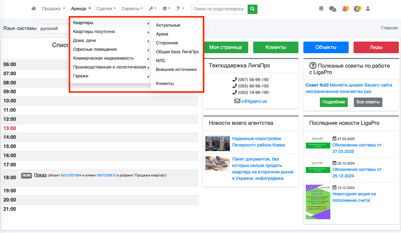Click the user profile icon

tap(368, 9)
